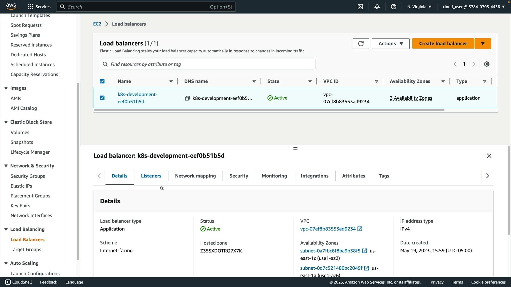Expand Create load balancer split-button arrow
The image size is (511, 287).
tap(483, 44)
